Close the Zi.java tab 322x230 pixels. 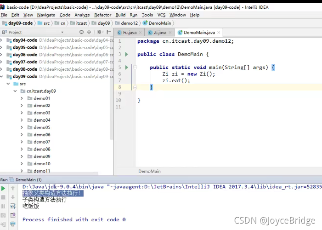click(170, 33)
